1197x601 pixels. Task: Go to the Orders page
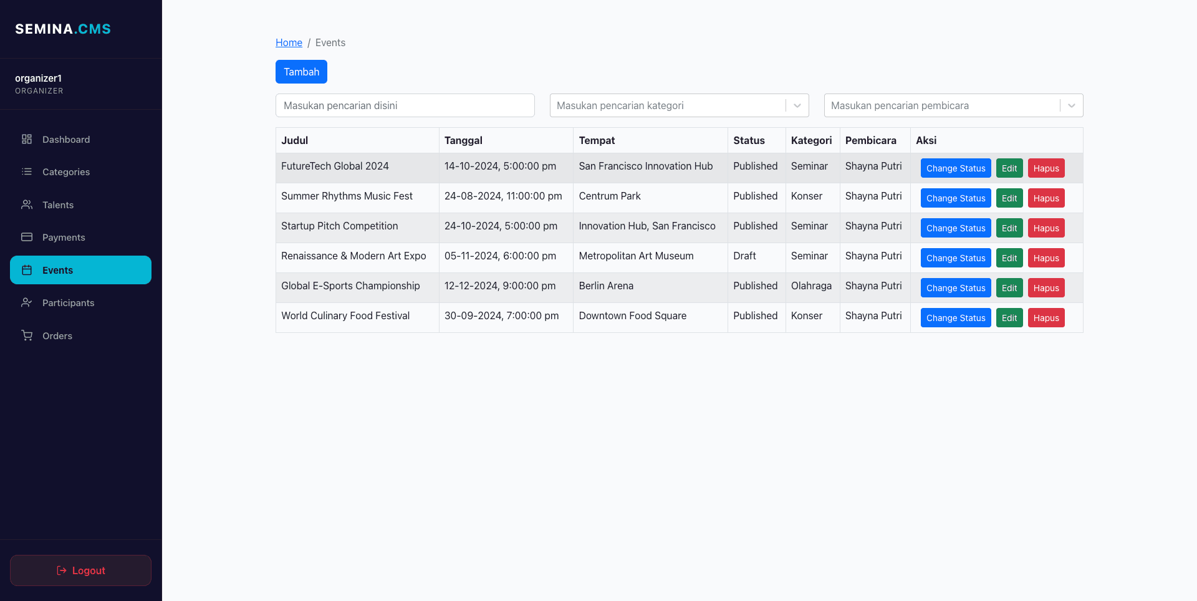coord(80,335)
